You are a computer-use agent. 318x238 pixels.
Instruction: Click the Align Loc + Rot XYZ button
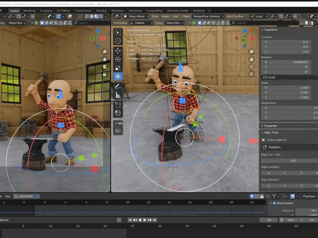point(289,161)
